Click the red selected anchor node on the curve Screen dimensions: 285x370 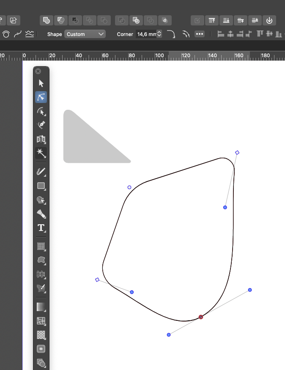tap(201, 317)
